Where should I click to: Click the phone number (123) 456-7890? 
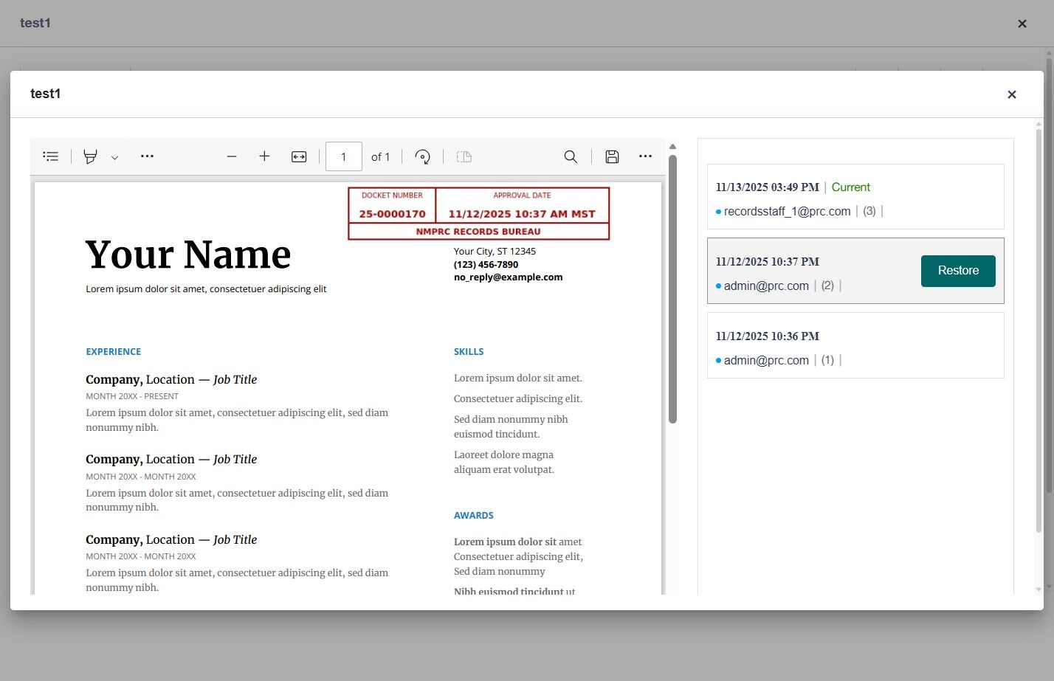[x=486, y=264]
